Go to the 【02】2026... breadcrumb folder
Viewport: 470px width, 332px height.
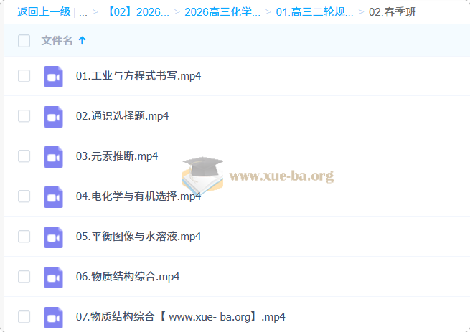tap(137, 12)
